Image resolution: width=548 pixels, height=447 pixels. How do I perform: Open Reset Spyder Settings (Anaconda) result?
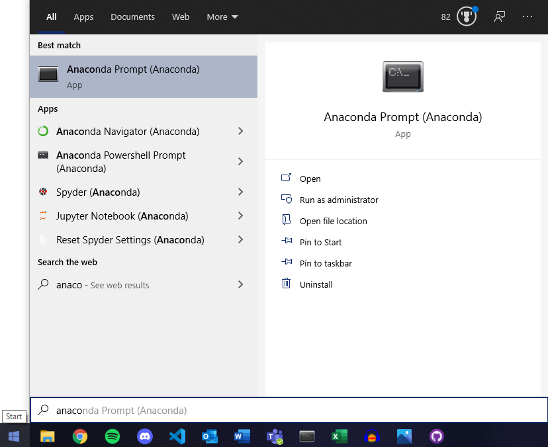coord(144,240)
